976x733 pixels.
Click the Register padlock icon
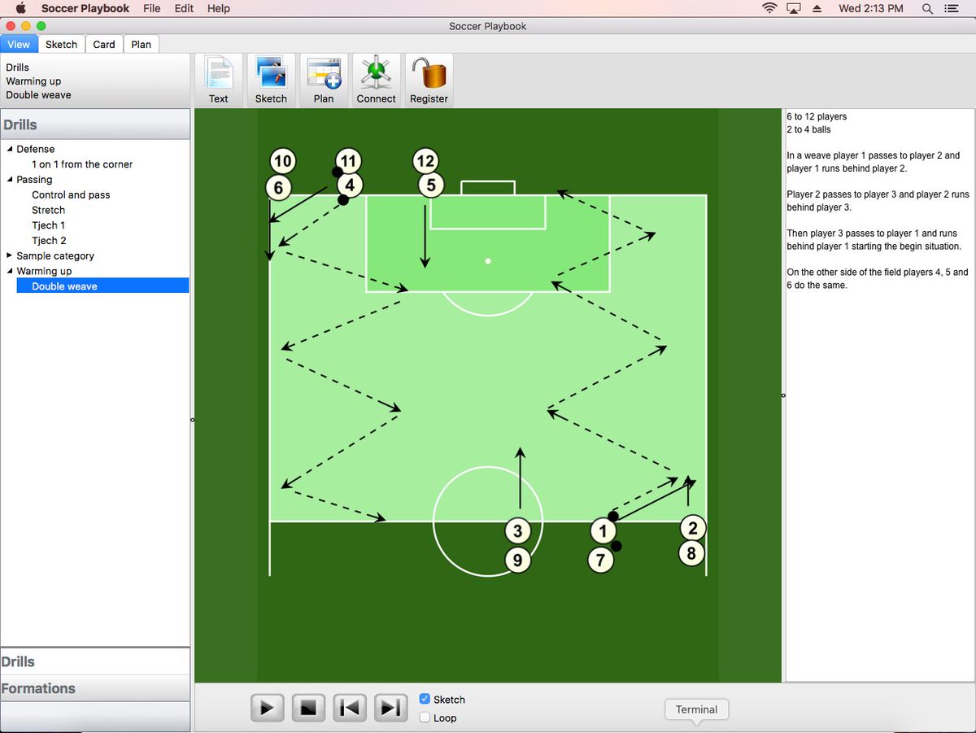(429, 81)
